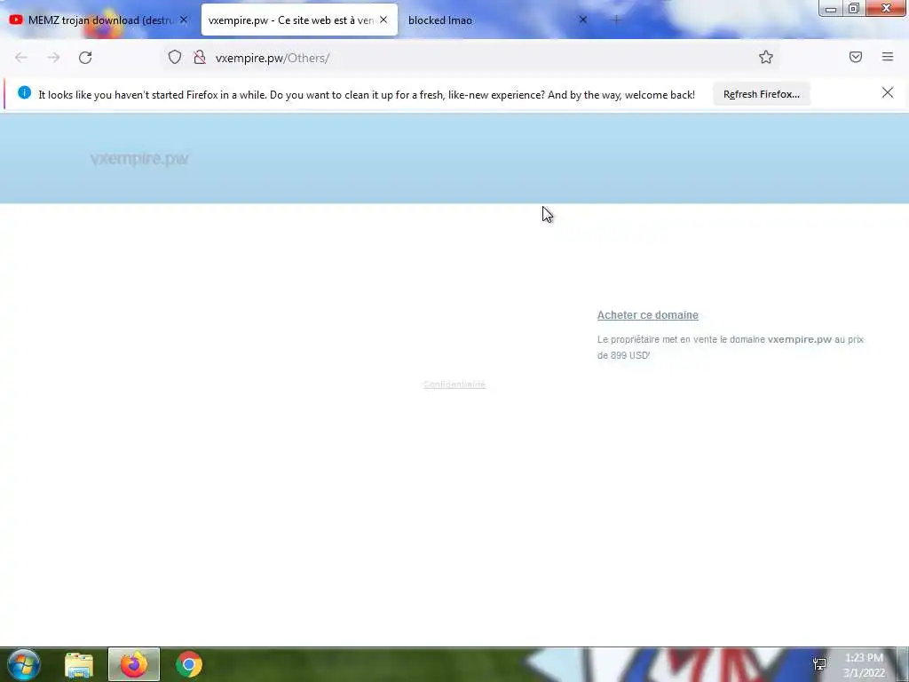Viewport: 909px width, 682px height.
Task: Open a new tab with plus button
Action: [616, 20]
